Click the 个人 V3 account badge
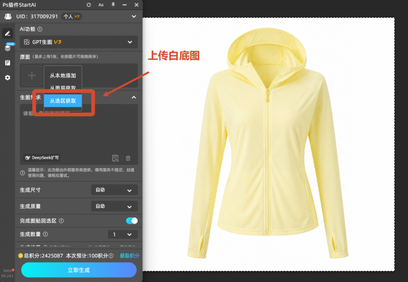This screenshot has height=282, width=408. [x=72, y=16]
